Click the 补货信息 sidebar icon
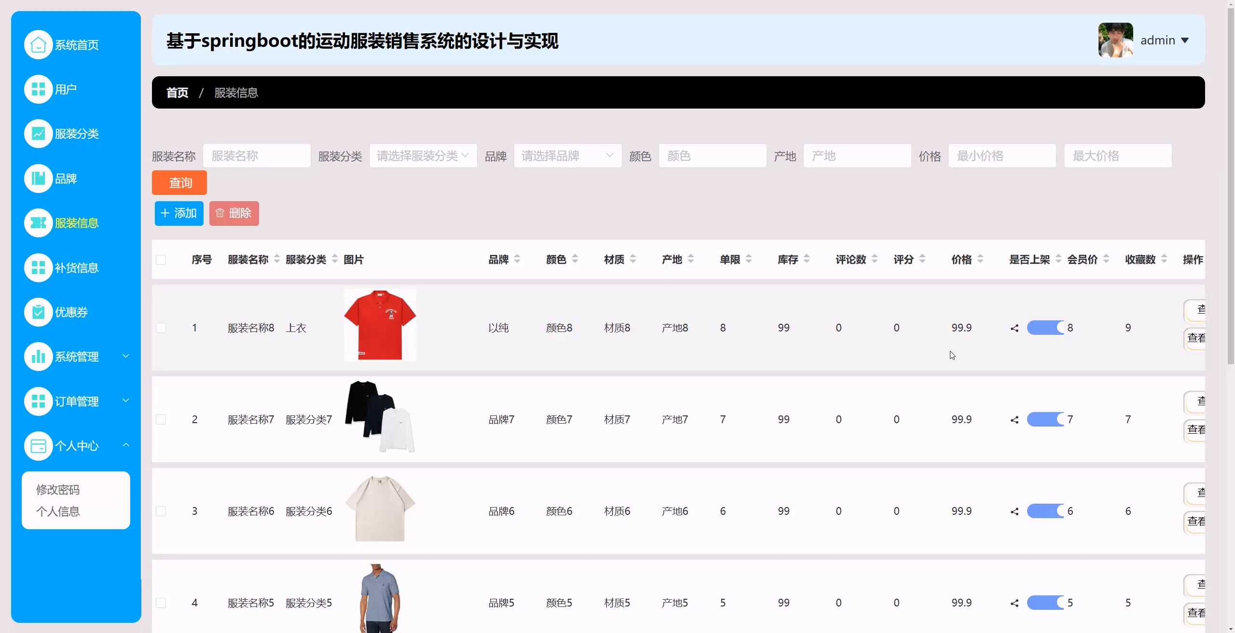This screenshot has height=633, width=1235. tap(38, 268)
